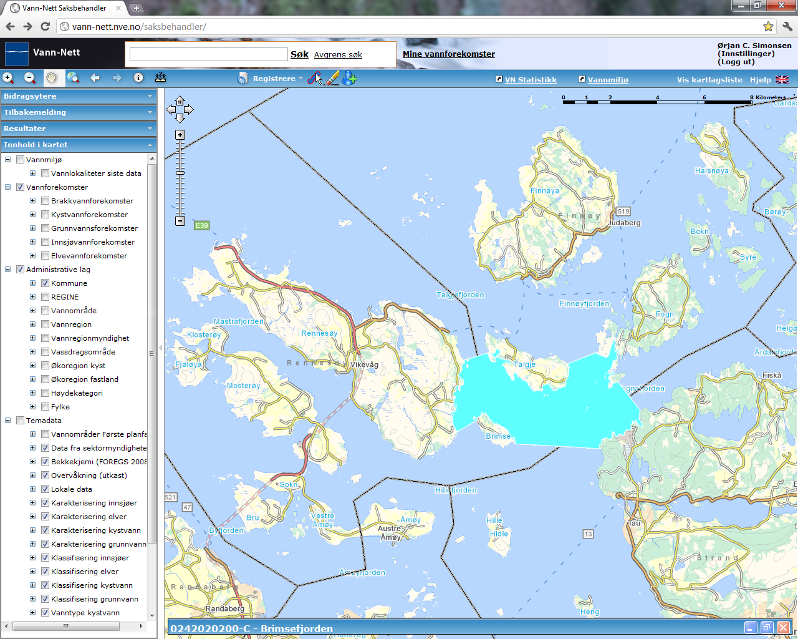Collapse the Innhold i kartet panel
This screenshot has height=639, width=798.
pos(79,145)
